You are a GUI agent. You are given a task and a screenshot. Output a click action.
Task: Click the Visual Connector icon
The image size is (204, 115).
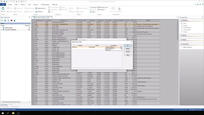(x=82, y=8)
